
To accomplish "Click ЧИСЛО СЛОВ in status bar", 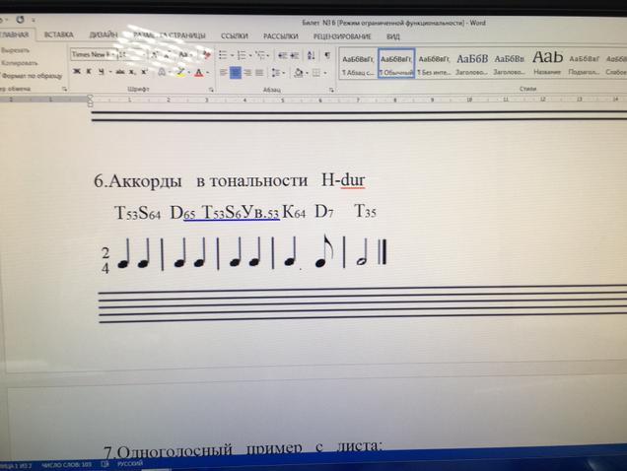I will click(66, 465).
